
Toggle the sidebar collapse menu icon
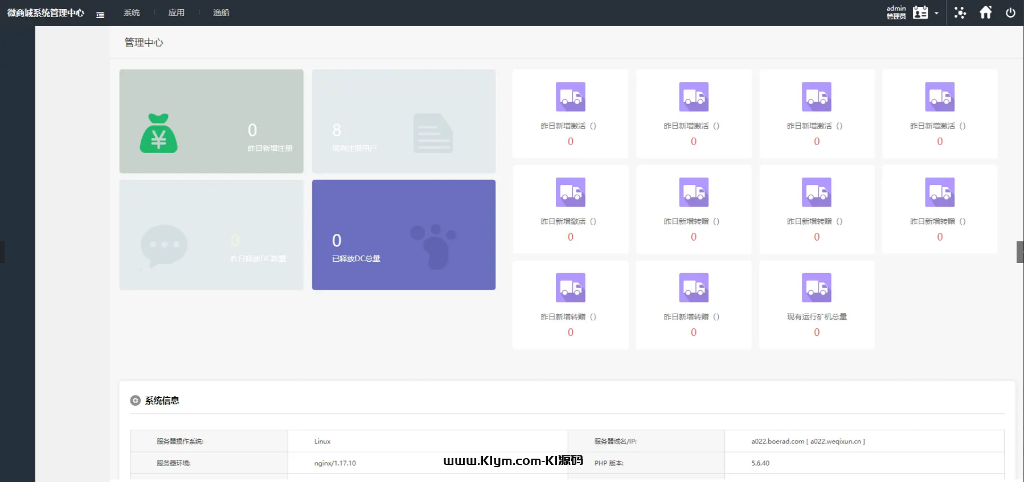click(100, 15)
